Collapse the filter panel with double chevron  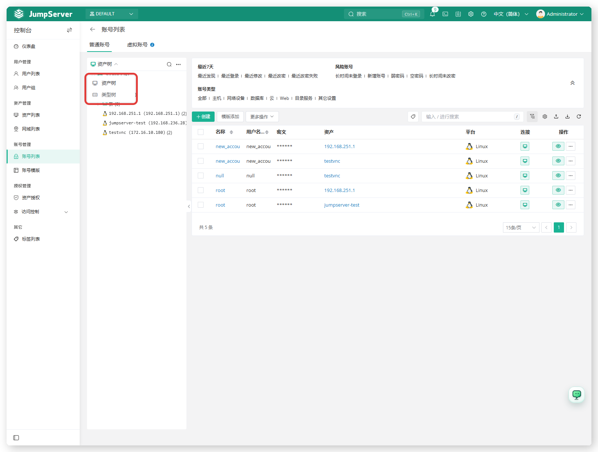click(x=572, y=83)
